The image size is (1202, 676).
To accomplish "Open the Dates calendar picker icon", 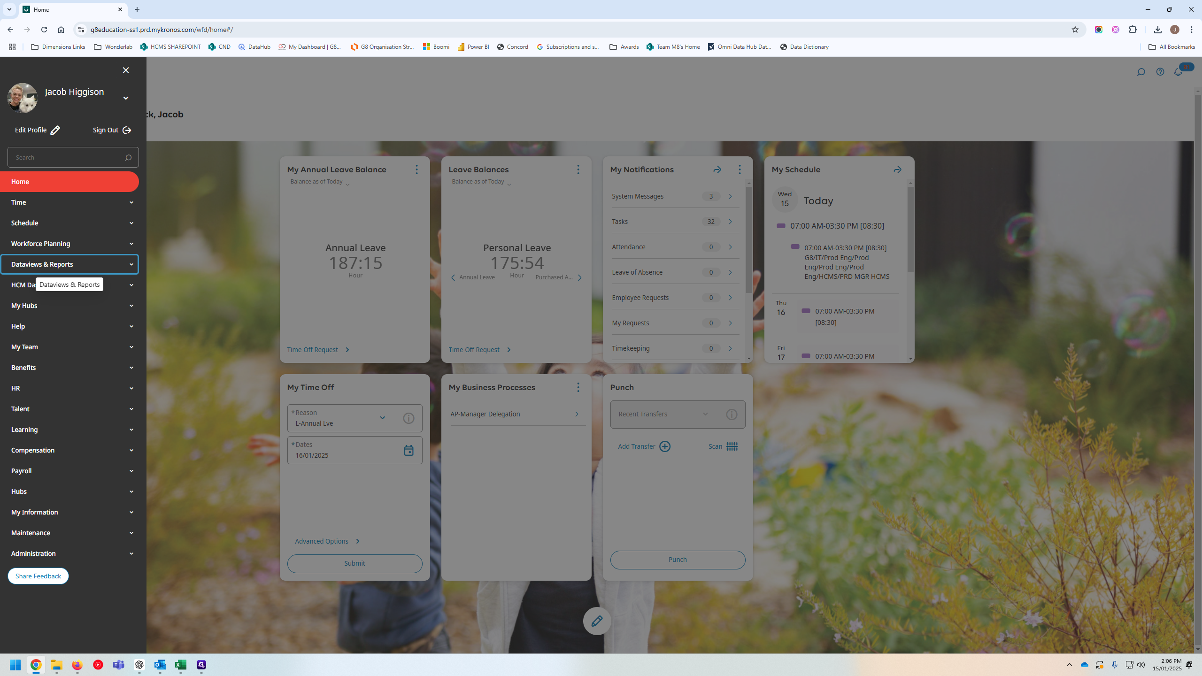I will [408, 450].
